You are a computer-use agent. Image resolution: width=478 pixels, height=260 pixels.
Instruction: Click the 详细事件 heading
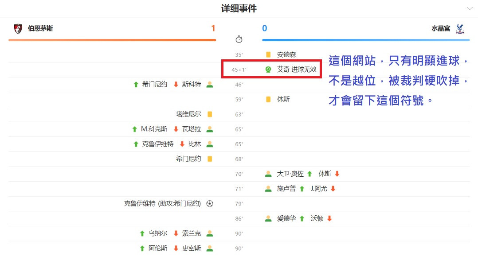[239, 8]
